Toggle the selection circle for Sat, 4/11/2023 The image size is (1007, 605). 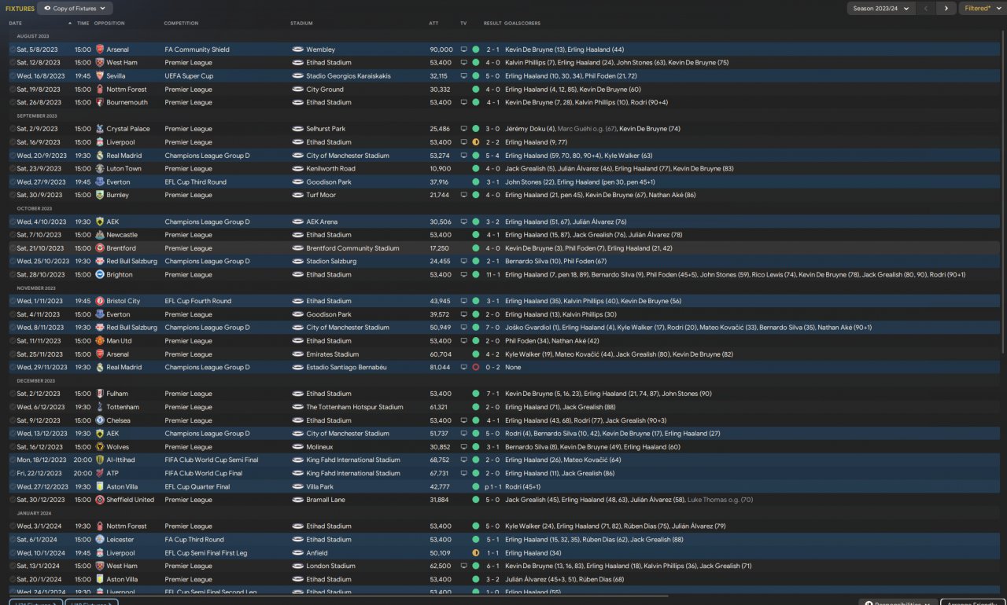click(x=13, y=314)
